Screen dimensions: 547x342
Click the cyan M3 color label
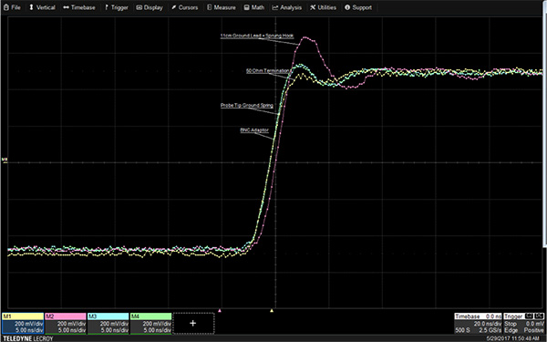[108, 316]
